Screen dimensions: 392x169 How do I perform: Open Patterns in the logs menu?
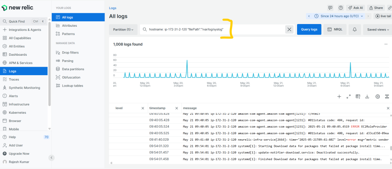click(x=68, y=34)
